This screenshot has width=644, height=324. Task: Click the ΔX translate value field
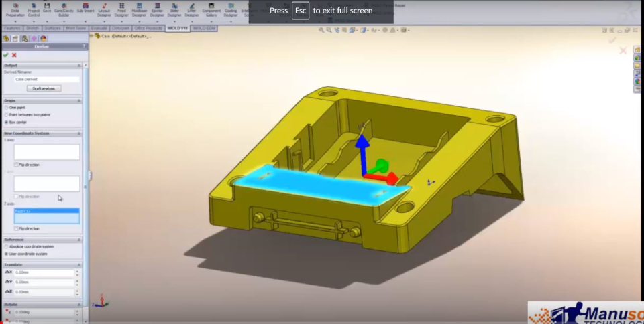(x=44, y=272)
